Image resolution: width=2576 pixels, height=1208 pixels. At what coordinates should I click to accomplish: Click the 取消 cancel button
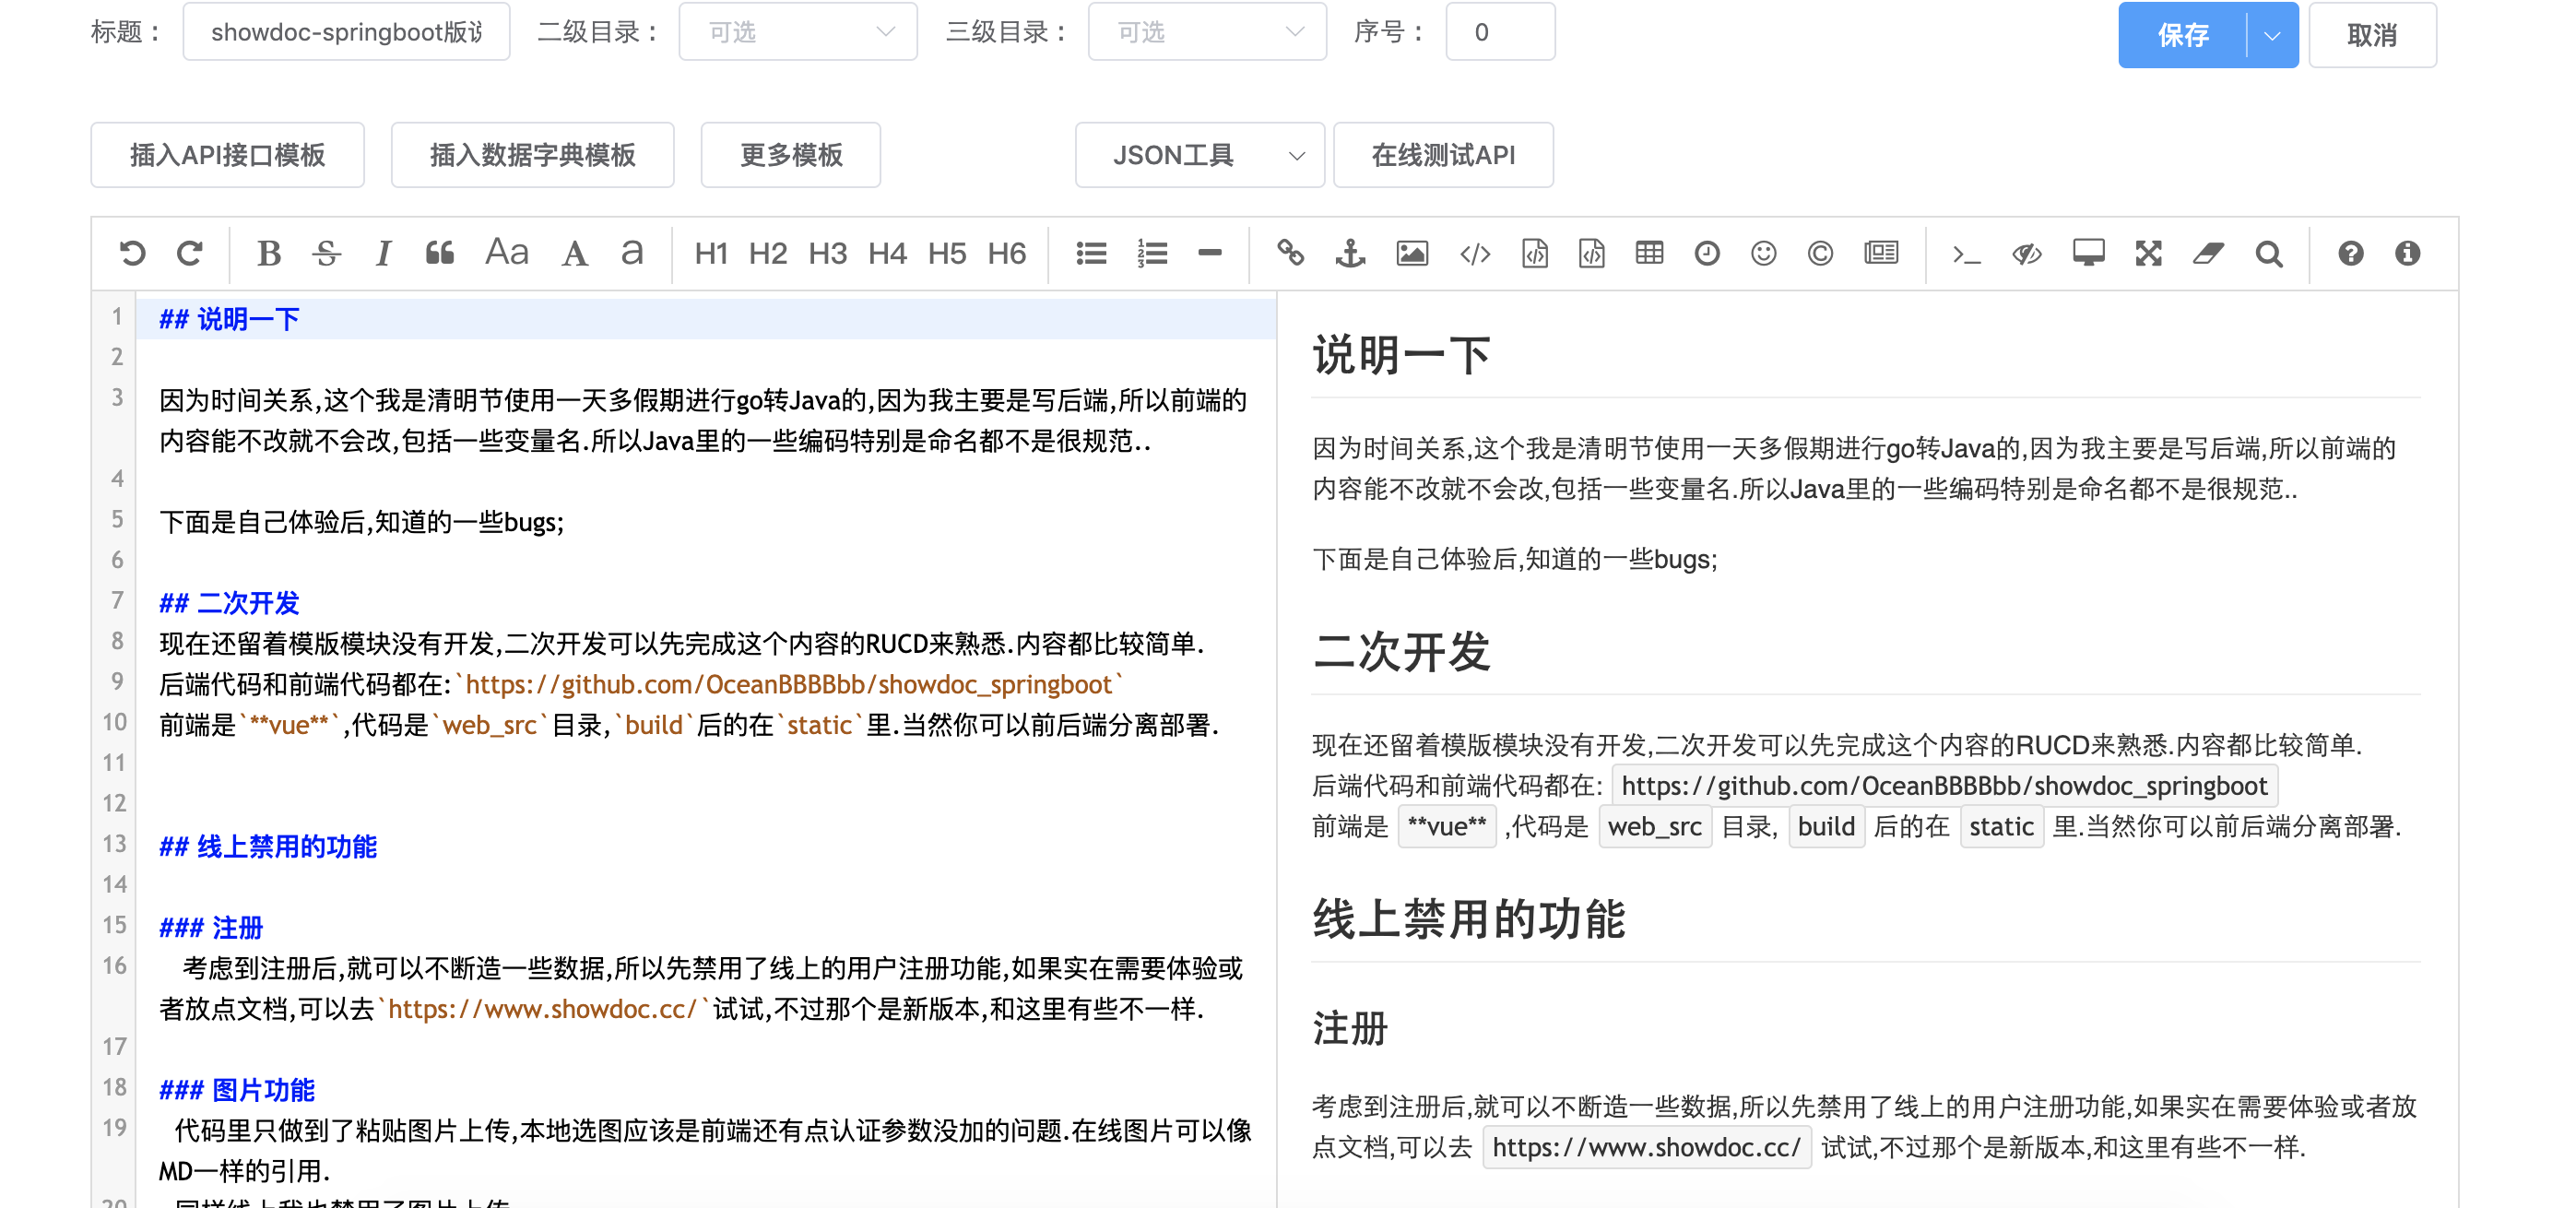coord(2373,35)
